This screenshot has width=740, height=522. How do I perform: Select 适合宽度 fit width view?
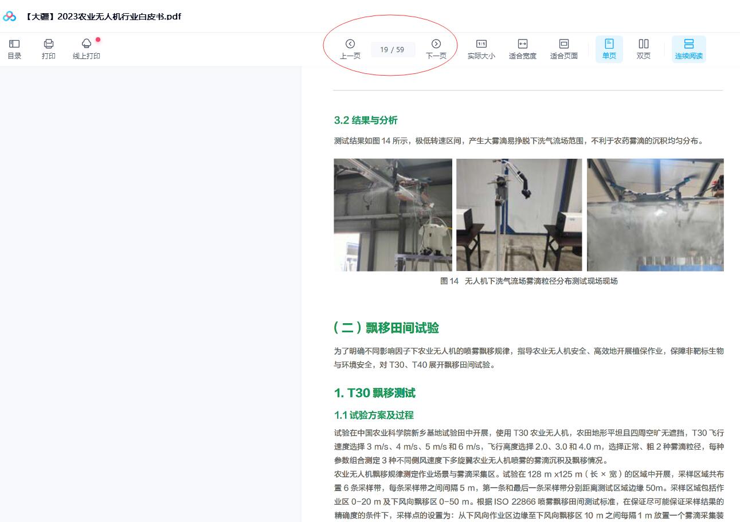coord(522,49)
